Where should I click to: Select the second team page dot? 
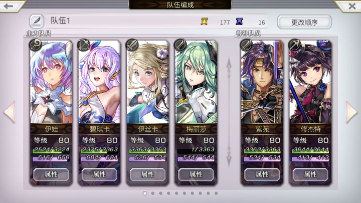click(153, 193)
